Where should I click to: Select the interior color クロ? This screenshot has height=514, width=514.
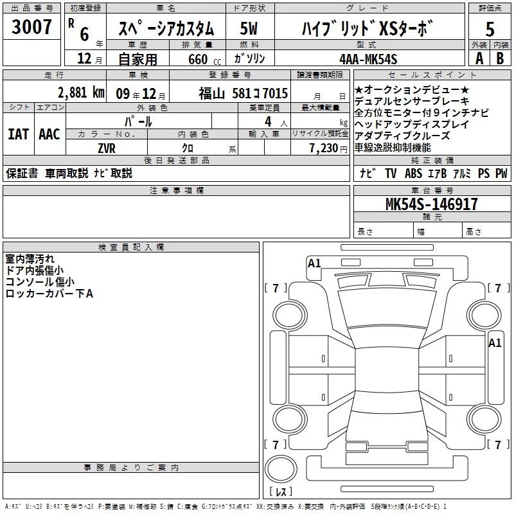188,148
